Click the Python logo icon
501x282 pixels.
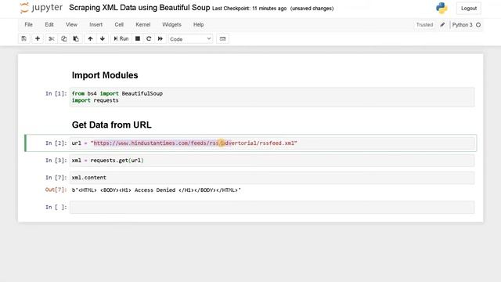(x=442, y=8)
